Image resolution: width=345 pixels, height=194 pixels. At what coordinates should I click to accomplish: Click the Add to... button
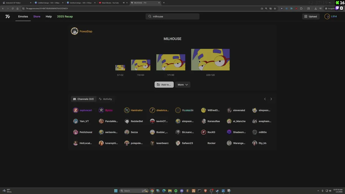point(164,85)
